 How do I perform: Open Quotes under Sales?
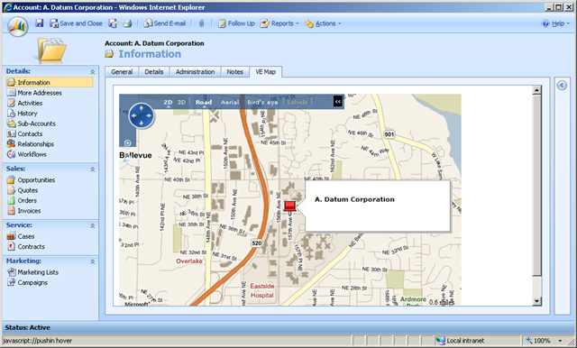pyautogui.click(x=23, y=190)
